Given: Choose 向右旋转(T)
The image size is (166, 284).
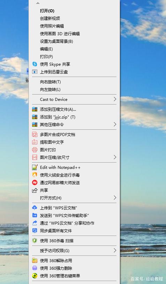Looking at the screenshot, I should pos(51,82).
